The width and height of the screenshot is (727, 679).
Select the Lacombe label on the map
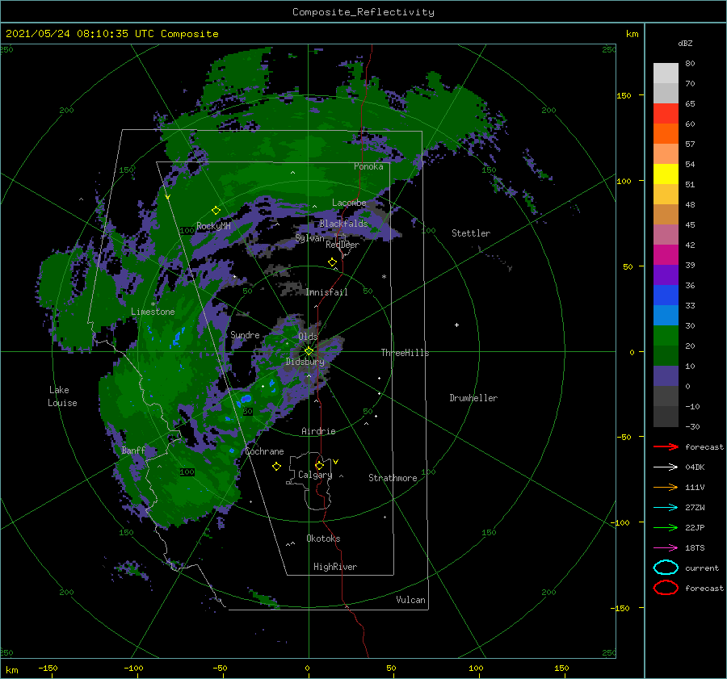349,203
